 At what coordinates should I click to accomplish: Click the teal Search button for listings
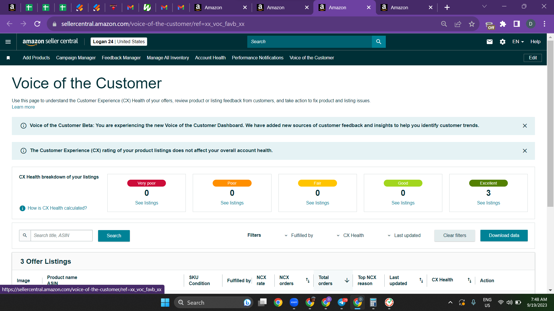114,236
